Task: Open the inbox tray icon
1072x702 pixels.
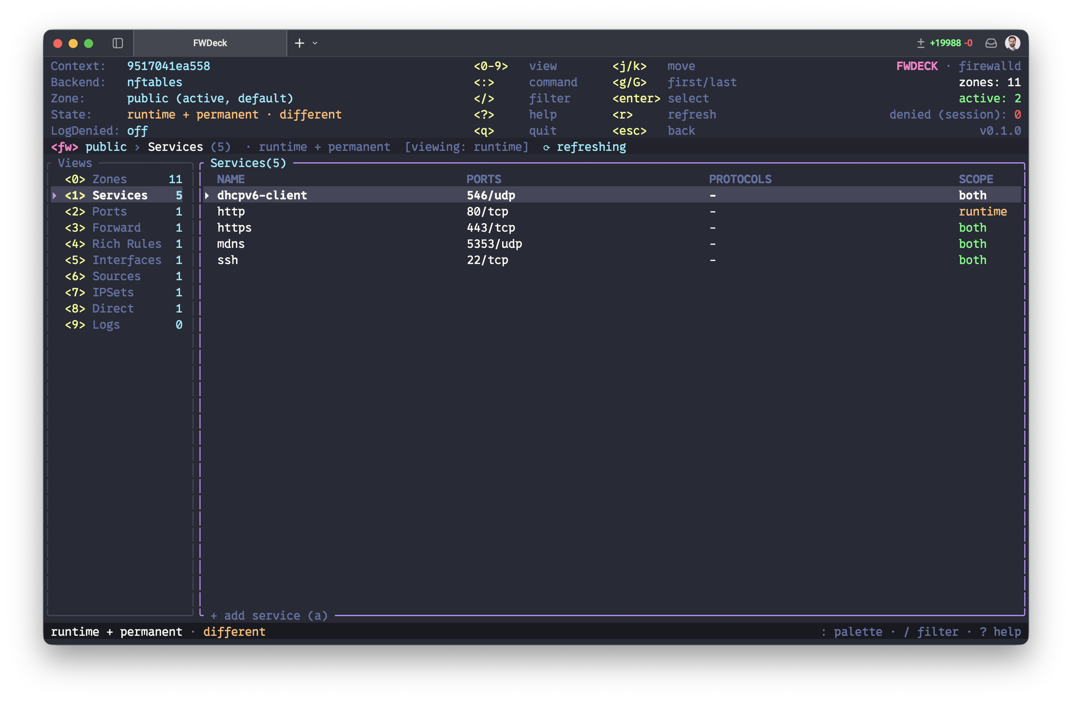Action: [991, 43]
